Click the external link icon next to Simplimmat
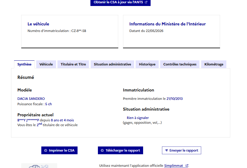Image resolution: width=247 pixels, height=168 pixels. point(187,166)
